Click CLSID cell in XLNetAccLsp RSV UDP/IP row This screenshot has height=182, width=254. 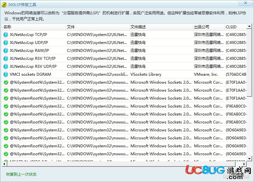[x=236, y=66]
